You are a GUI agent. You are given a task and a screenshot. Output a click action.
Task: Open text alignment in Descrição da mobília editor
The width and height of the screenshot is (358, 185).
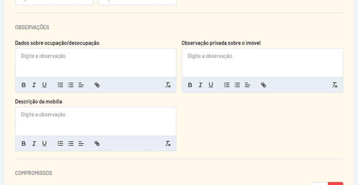click(x=81, y=143)
